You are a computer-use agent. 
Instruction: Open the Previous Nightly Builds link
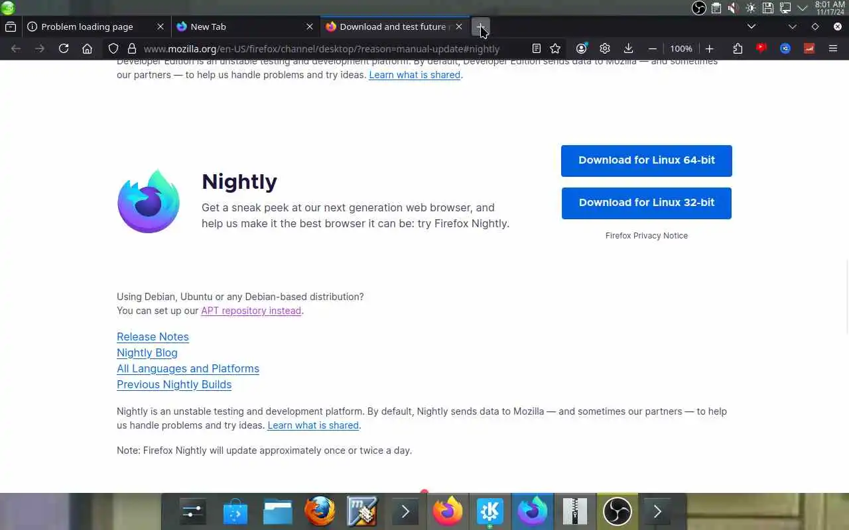coord(174,384)
